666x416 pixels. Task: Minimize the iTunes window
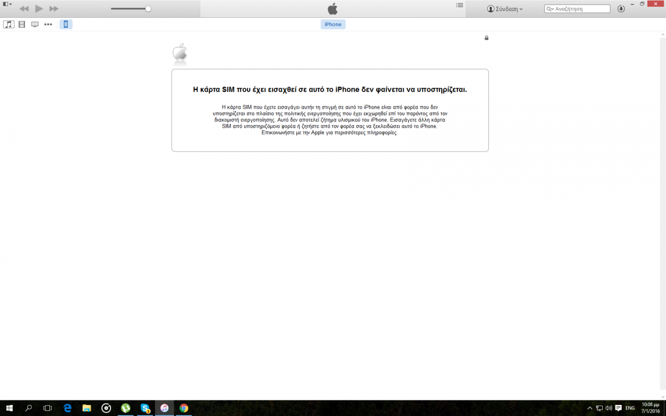632,4
